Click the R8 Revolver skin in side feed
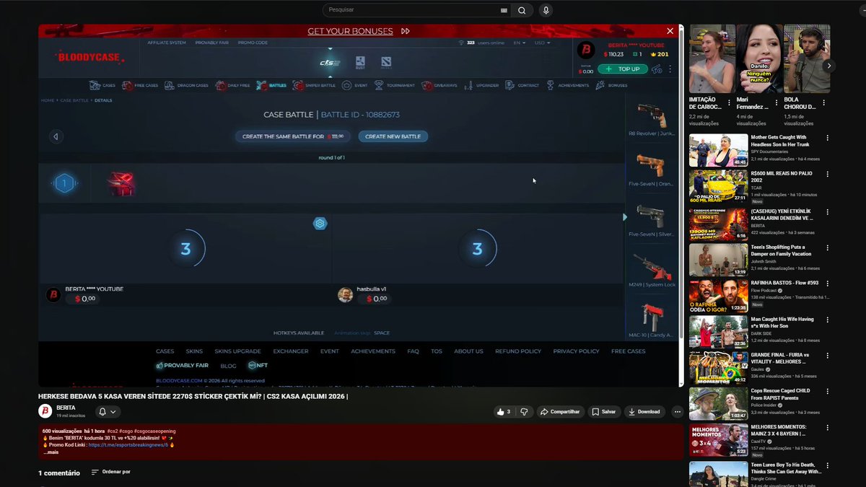This screenshot has width=866, height=487. tap(652, 115)
